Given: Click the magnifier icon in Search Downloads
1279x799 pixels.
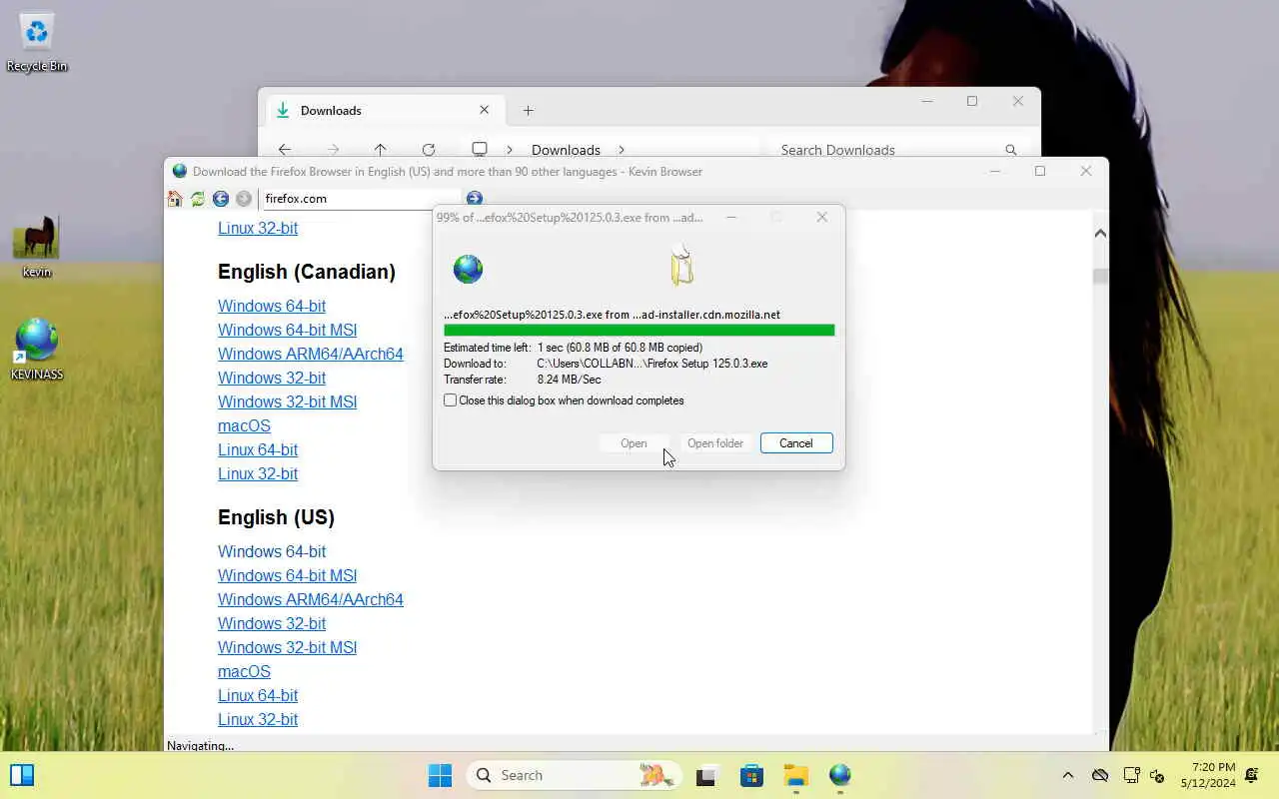Looking at the screenshot, I should (x=1011, y=150).
